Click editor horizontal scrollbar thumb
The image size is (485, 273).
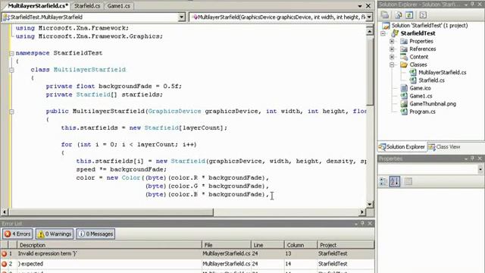coord(111,212)
